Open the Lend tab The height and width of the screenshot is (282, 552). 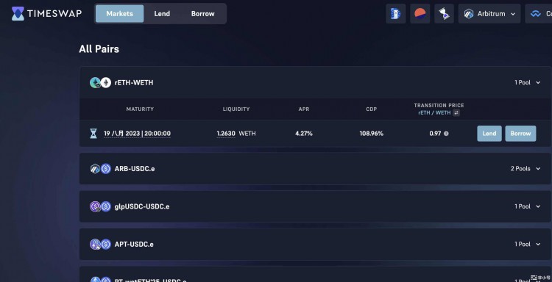click(162, 14)
